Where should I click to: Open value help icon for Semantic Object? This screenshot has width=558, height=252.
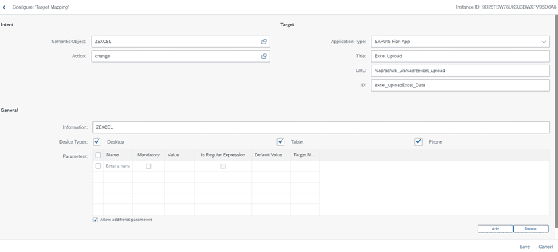[264, 42]
